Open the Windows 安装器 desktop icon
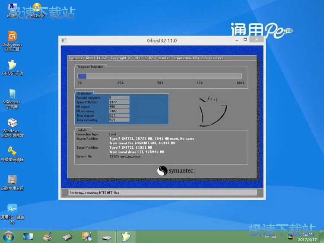Screen dimensions: 324x243 click(12, 99)
